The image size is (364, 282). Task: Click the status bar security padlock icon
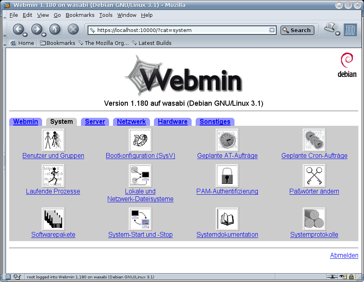click(x=351, y=277)
